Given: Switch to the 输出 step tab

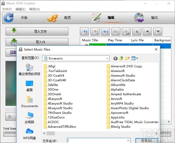Looking at the screenshot, I should tap(154, 18).
